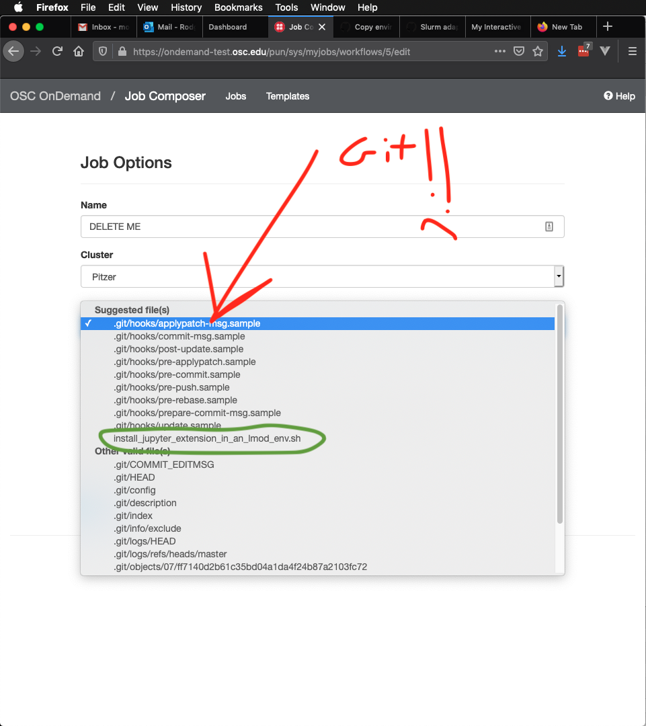Click the Job Composer breadcrumb link
The image size is (646, 726).
(x=165, y=96)
